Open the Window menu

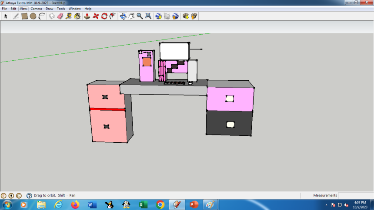pos(74,9)
